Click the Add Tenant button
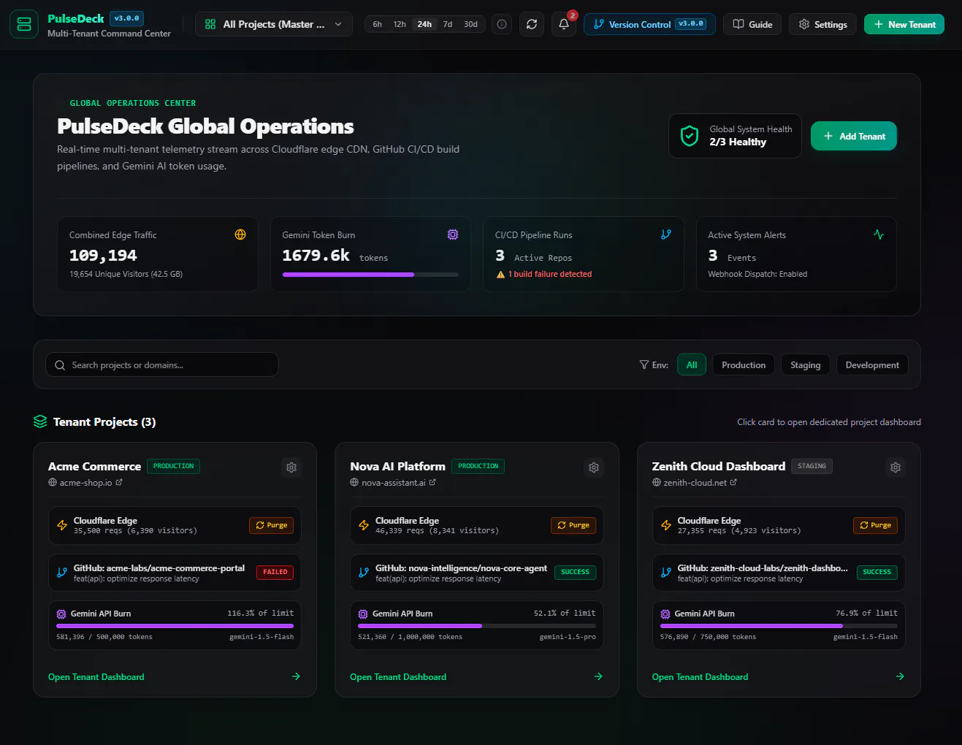The height and width of the screenshot is (745, 962). tap(854, 136)
